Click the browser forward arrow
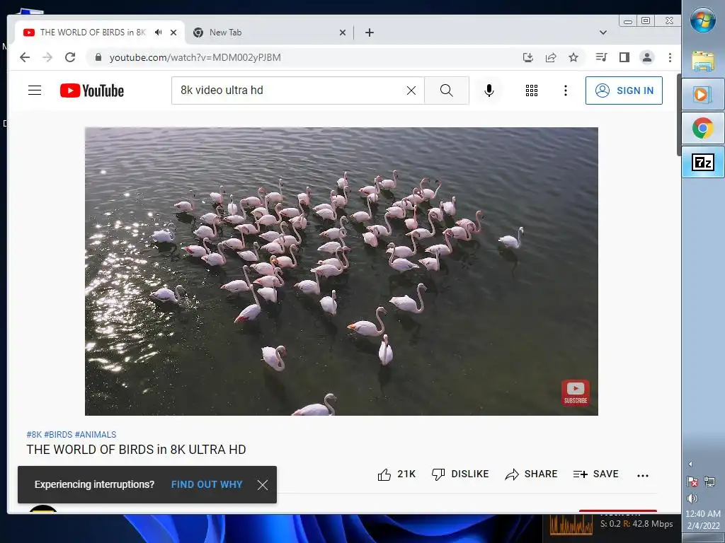Viewport: 725px width, 543px height. click(47, 57)
